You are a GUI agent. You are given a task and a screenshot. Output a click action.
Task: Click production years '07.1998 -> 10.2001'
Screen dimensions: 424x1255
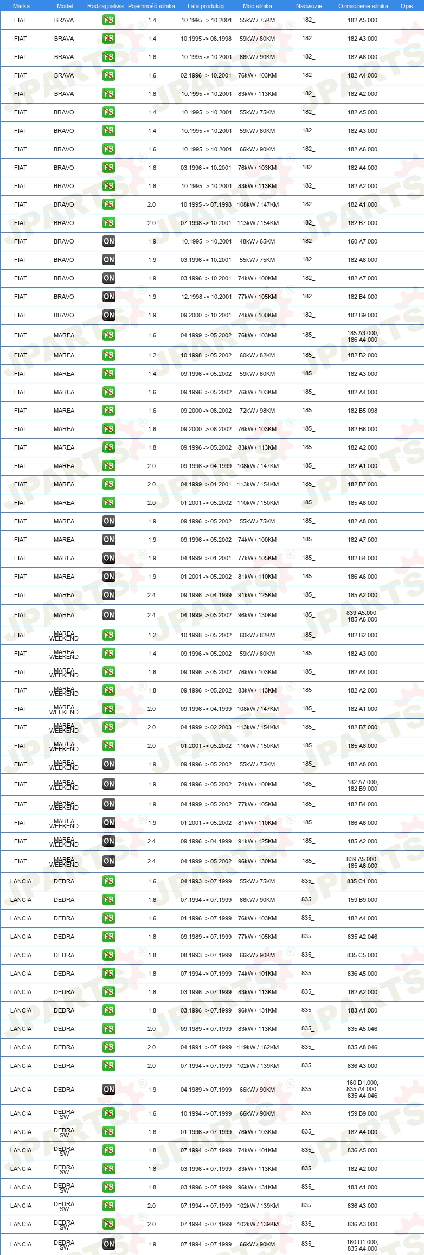[206, 223]
